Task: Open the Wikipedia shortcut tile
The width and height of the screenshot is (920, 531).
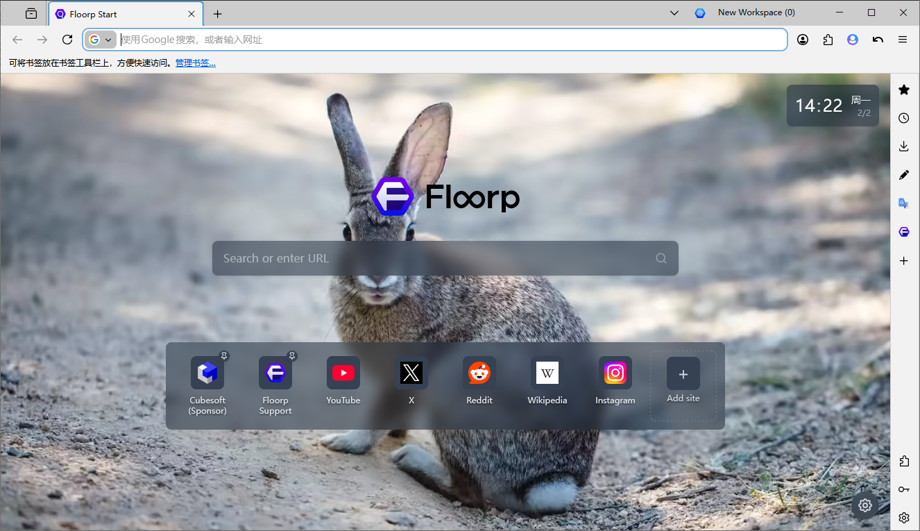Action: 547,373
